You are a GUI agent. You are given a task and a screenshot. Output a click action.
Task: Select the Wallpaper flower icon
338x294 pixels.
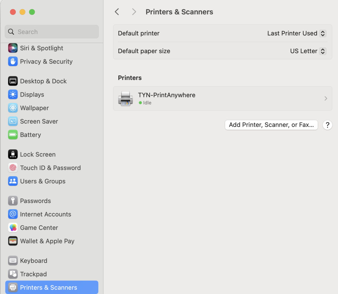(x=13, y=108)
